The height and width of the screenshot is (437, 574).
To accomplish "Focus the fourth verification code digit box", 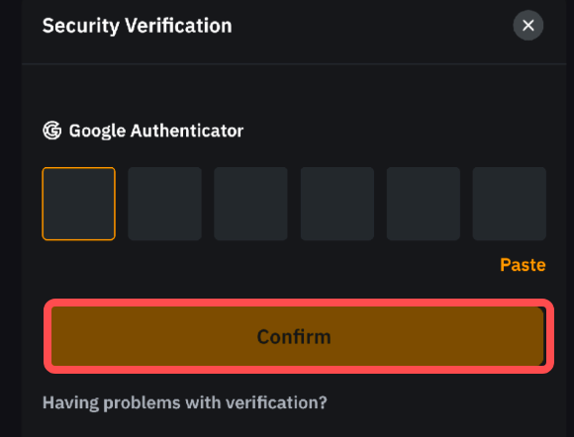I will [337, 204].
